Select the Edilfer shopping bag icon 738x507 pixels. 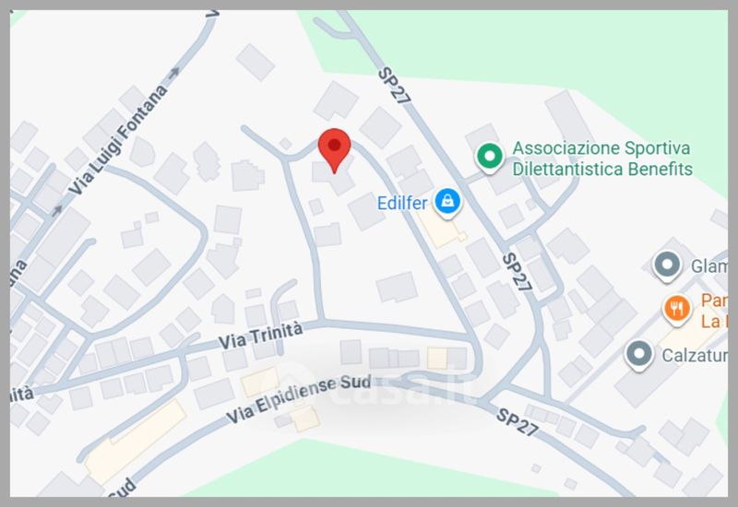point(447,202)
